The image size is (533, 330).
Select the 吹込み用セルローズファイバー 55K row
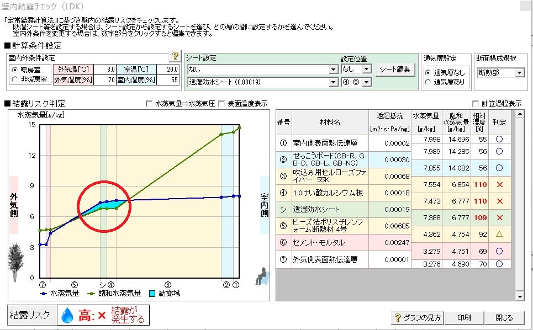pyautogui.click(x=344, y=176)
